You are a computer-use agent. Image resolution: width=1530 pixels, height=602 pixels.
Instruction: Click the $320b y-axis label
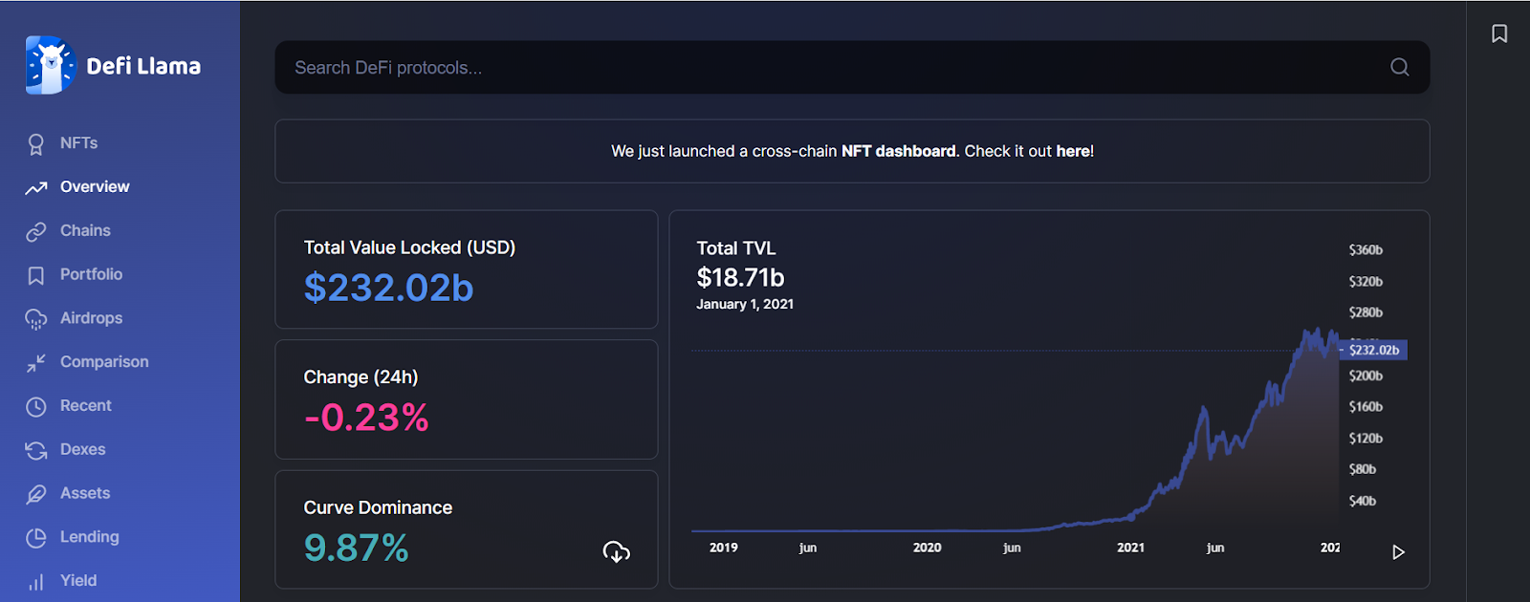pos(1366,282)
